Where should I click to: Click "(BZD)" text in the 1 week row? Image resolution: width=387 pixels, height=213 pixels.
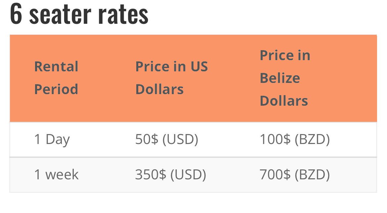click(x=312, y=175)
